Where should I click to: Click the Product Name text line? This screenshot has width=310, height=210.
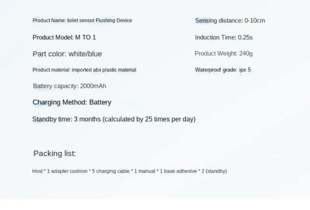[x=82, y=20]
